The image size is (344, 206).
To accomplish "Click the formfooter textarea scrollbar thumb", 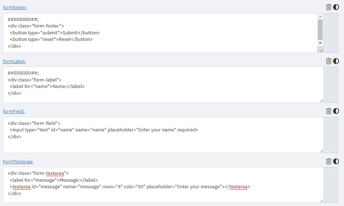I will click(320, 29).
